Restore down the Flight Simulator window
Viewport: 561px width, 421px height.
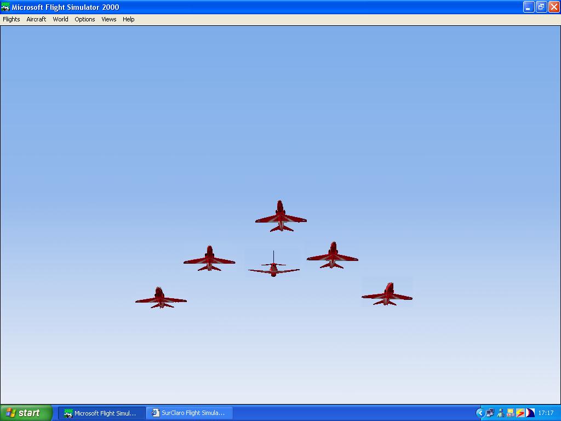pyautogui.click(x=541, y=7)
